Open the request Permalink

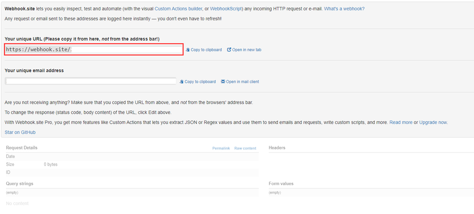[221, 148]
